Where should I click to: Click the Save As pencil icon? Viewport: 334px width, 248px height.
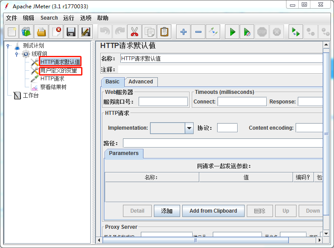[85, 32]
